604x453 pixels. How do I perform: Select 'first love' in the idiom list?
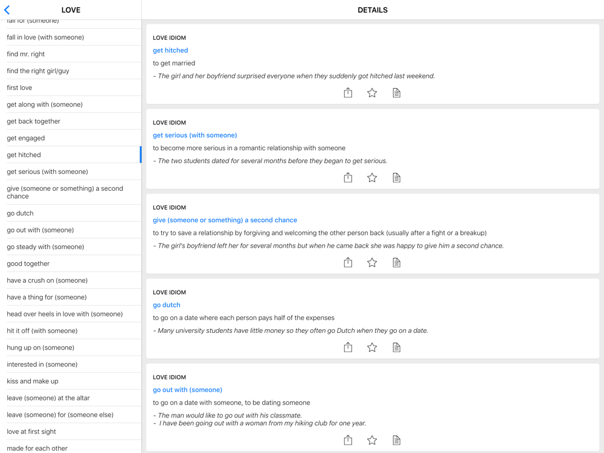tap(19, 88)
